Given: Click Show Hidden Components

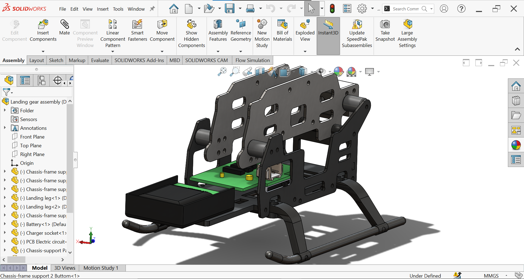Looking at the screenshot, I should pos(192,33).
